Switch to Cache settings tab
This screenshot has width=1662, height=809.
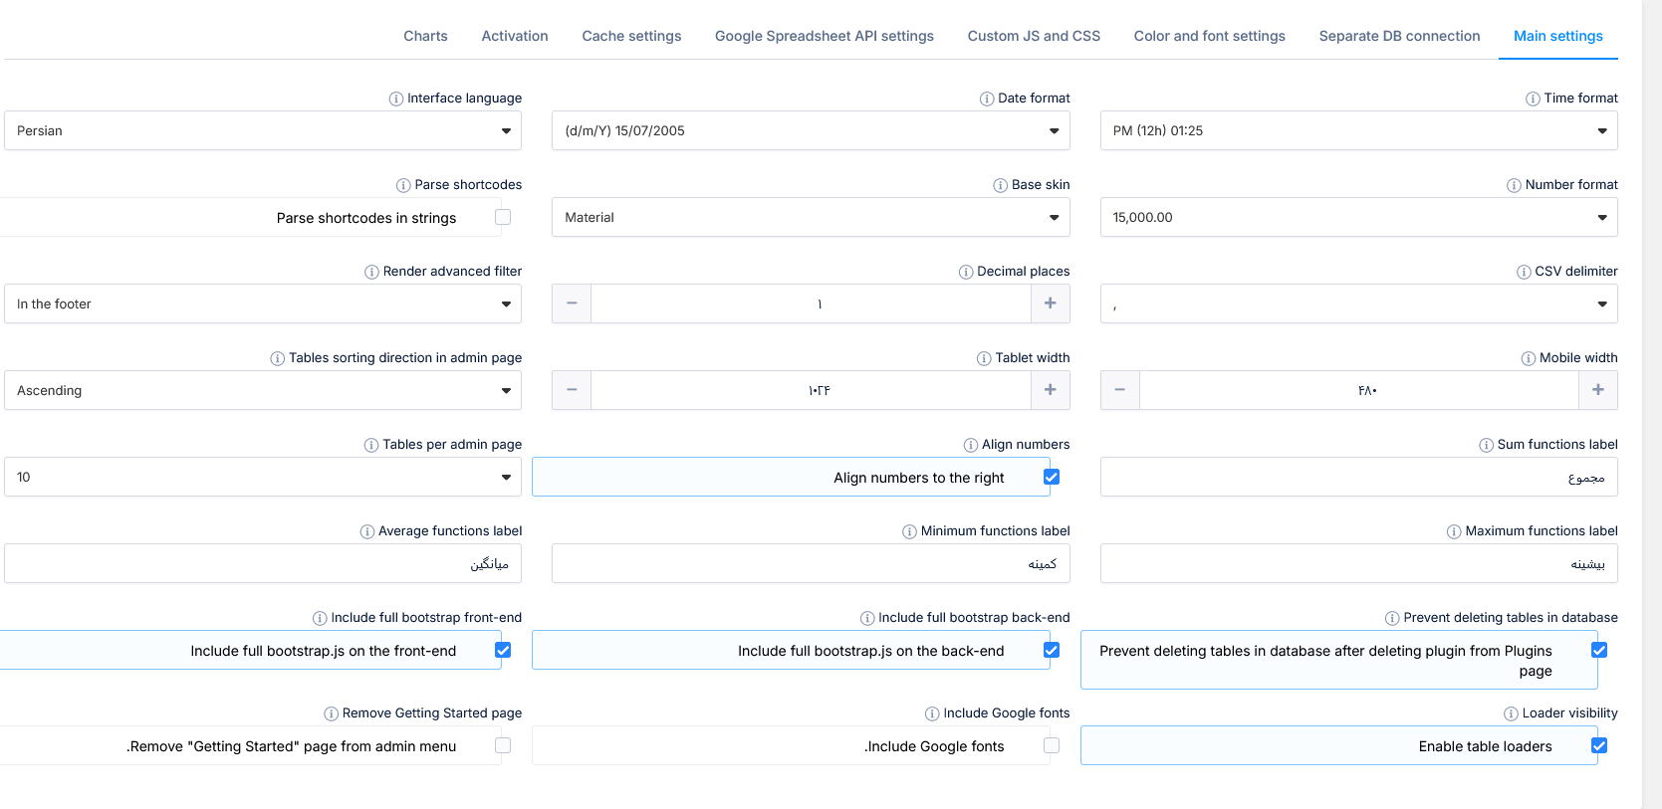631,36
